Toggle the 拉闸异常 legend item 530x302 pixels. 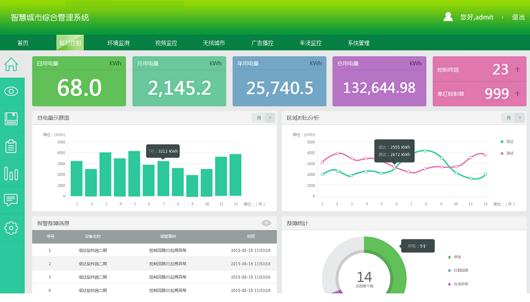click(x=458, y=284)
